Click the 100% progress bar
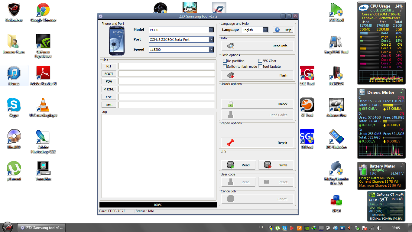This screenshot has width=412, height=232. click(x=158, y=205)
